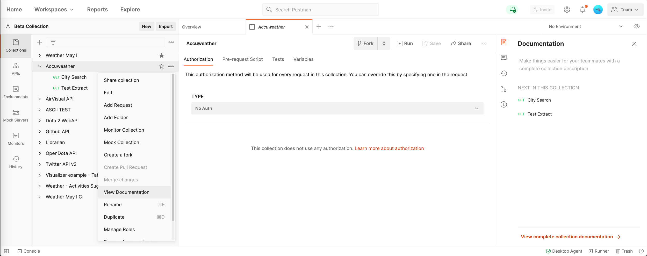The width and height of the screenshot is (647, 256).
Task: Unstar the Weather May I collection
Action: pos(162,55)
